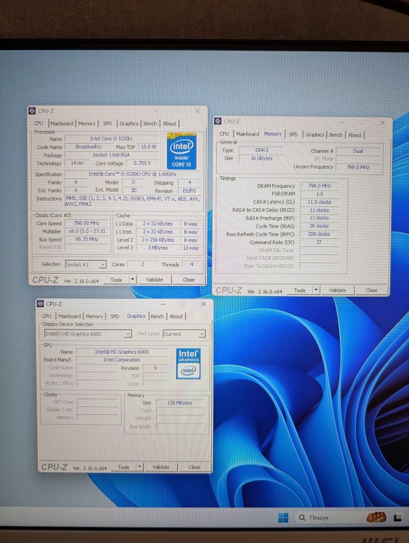Click the GPU memory Size 128 MBytes value
409x543 pixels.
pos(179,403)
